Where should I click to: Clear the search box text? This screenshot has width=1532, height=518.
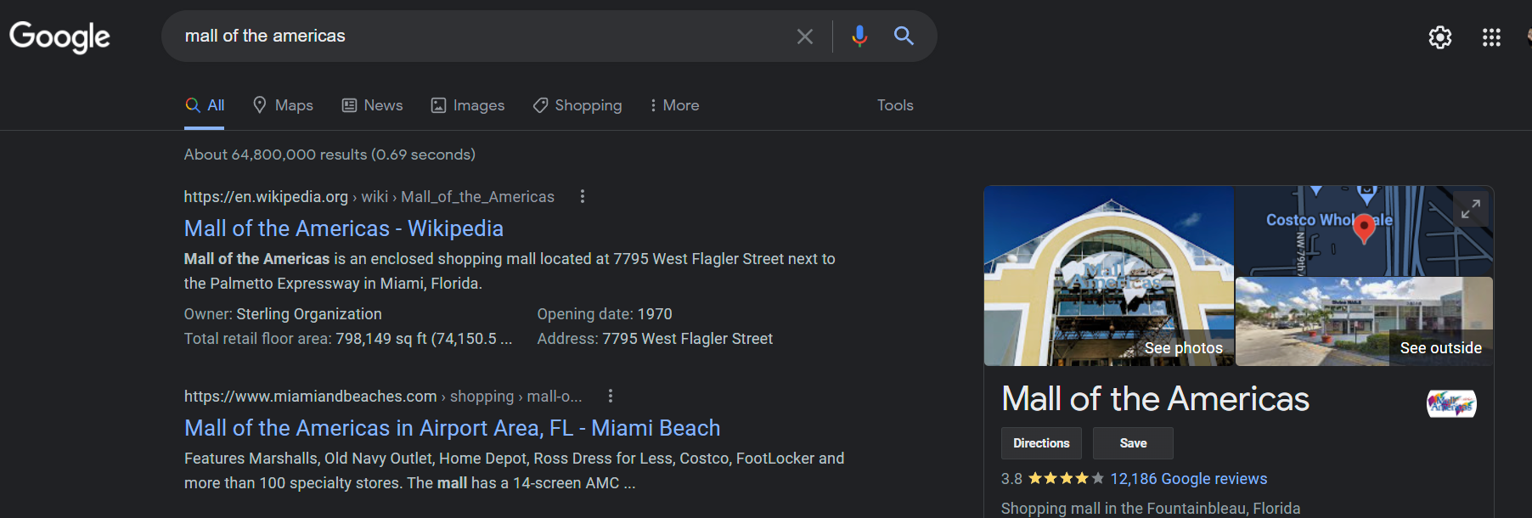click(804, 37)
